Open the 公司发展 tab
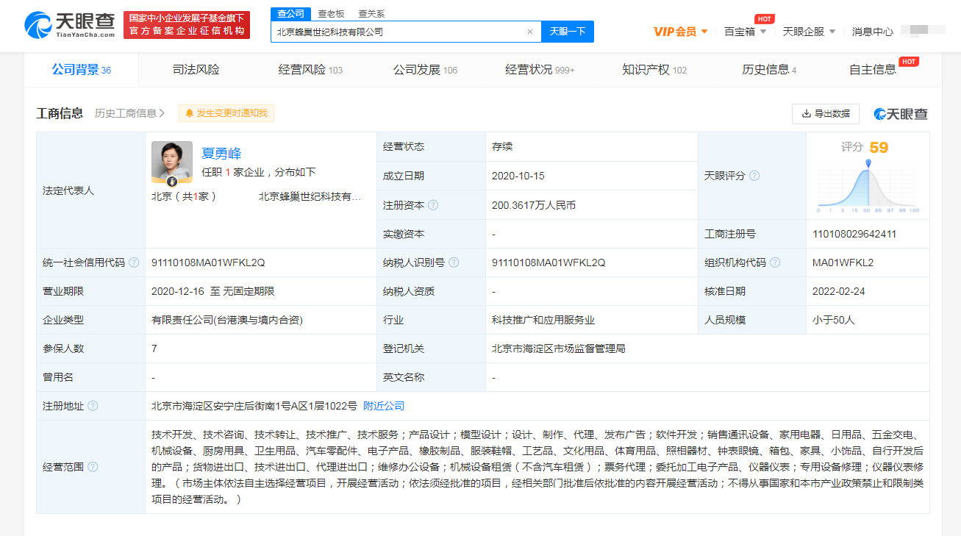Viewport: 961px width, 536px height. coord(425,70)
